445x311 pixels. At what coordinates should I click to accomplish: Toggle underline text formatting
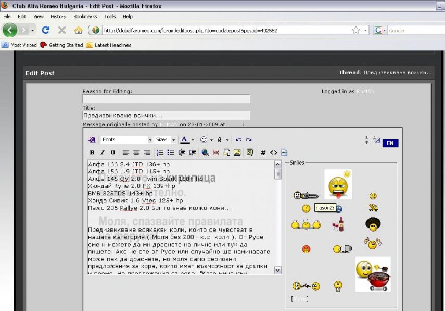click(112, 153)
